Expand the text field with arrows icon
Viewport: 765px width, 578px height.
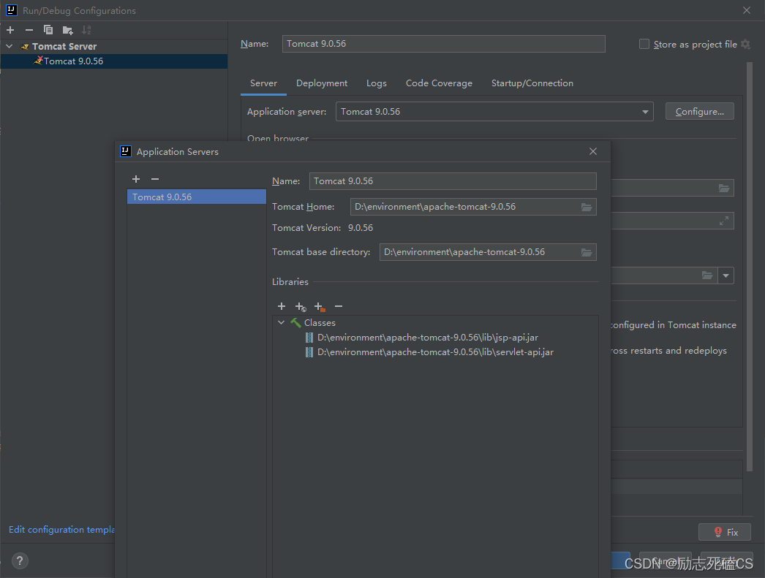coord(724,221)
